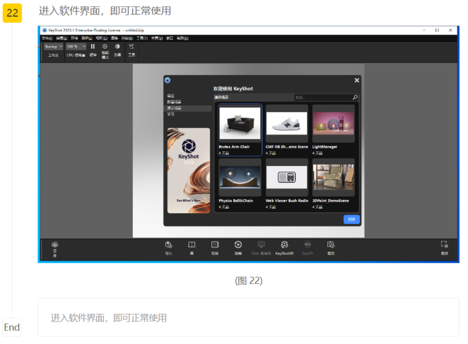Click the 导入 import icon
Viewport: 468px width, 344px height.
tap(169, 244)
